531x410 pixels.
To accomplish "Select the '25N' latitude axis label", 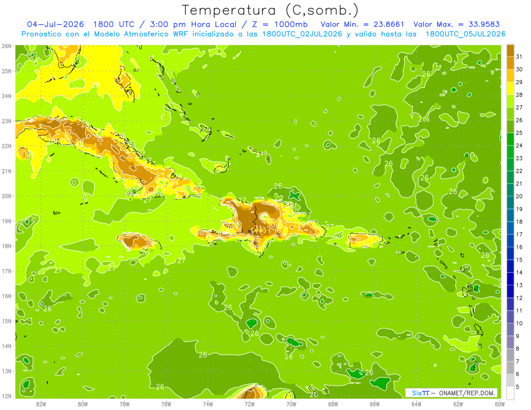I will 7,71.
